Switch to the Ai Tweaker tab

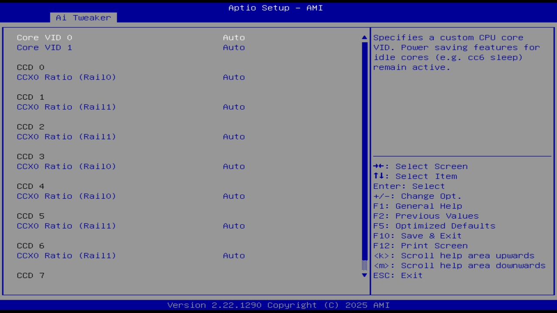click(x=83, y=17)
